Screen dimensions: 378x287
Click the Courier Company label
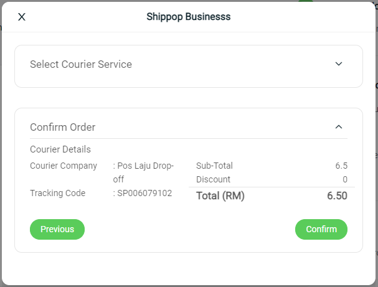(64, 166)
